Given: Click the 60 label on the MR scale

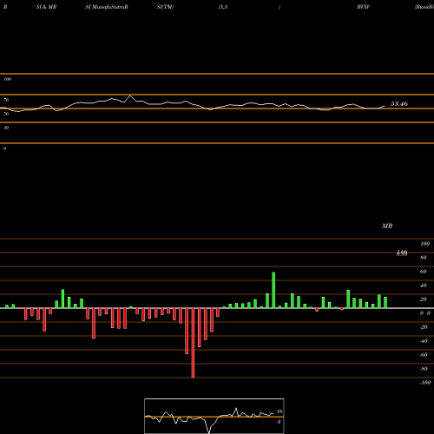Looking at the screenshot, I should 424,272.
